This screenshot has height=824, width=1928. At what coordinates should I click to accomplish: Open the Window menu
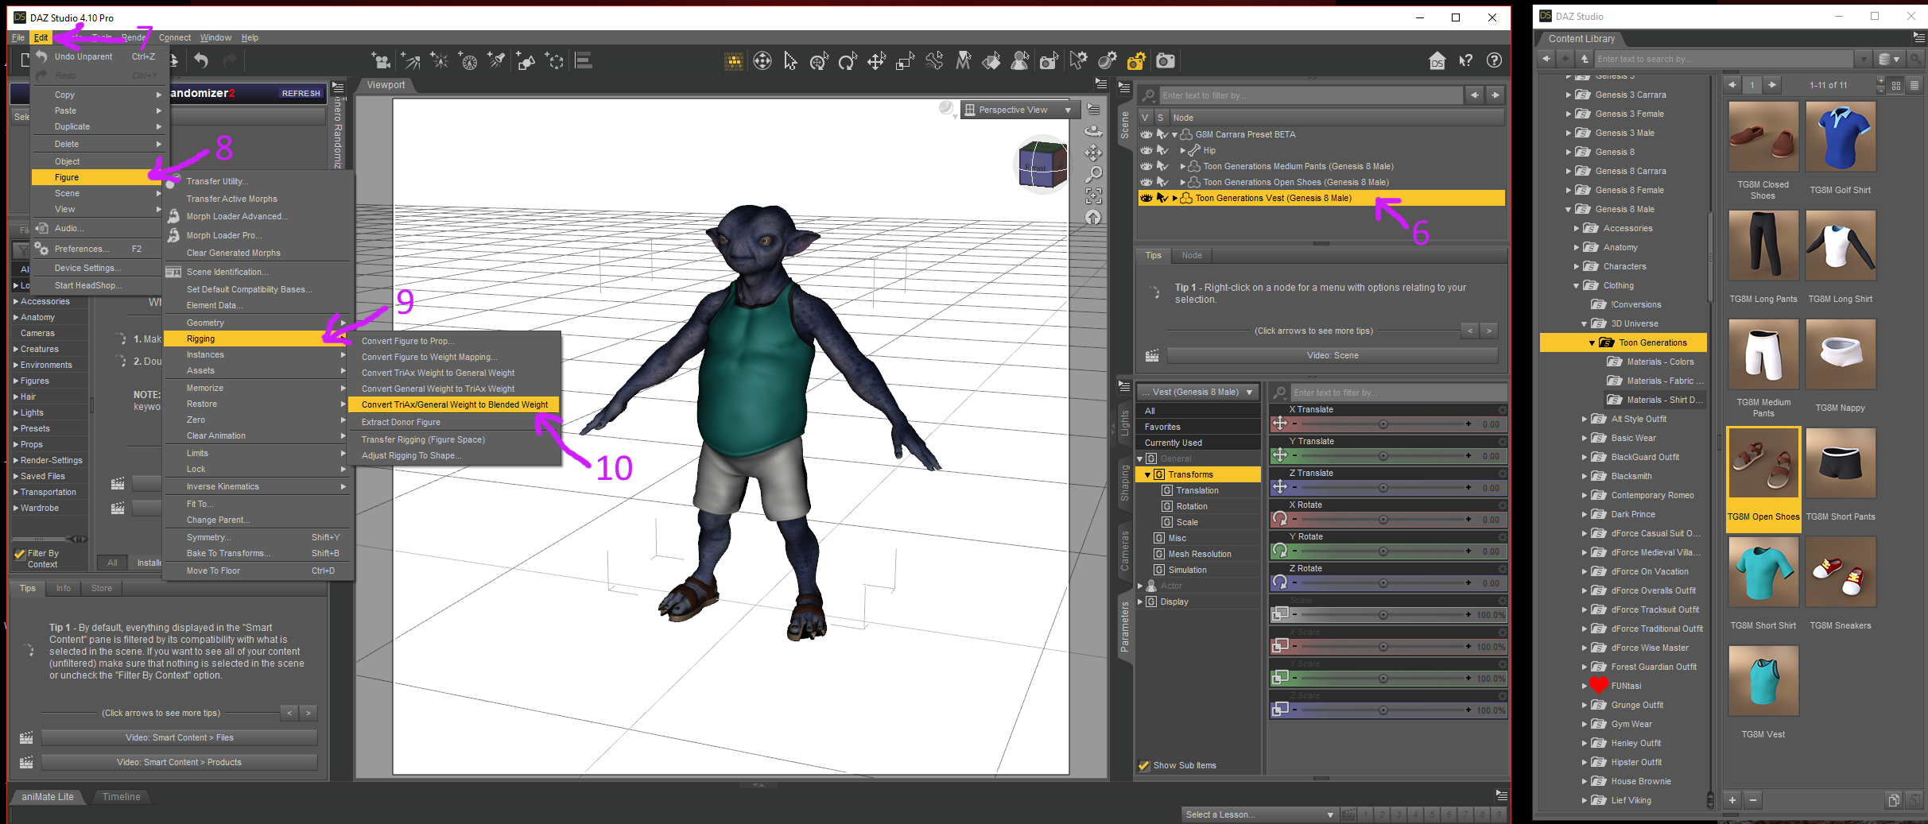tap(215, 37)
